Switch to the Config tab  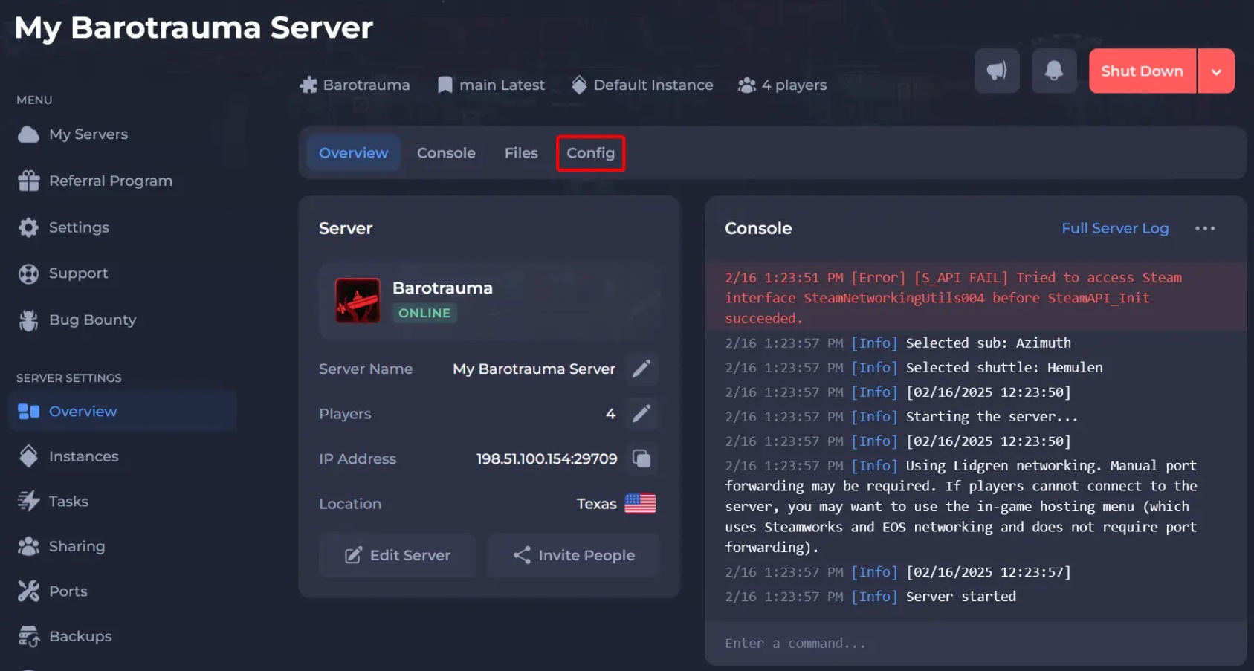590,153
